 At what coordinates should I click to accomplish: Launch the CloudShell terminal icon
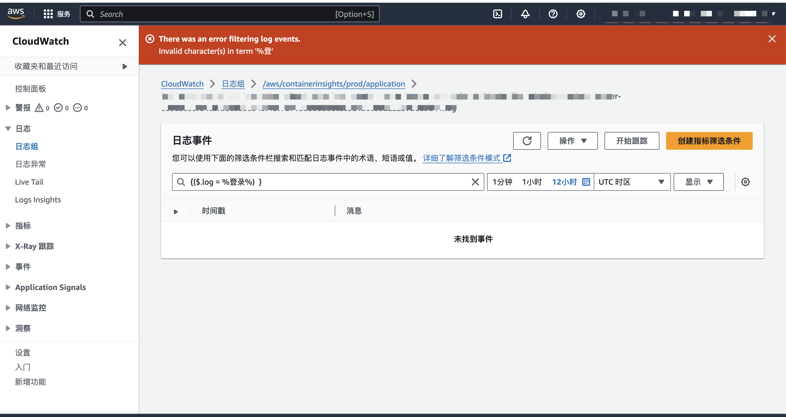497,14
